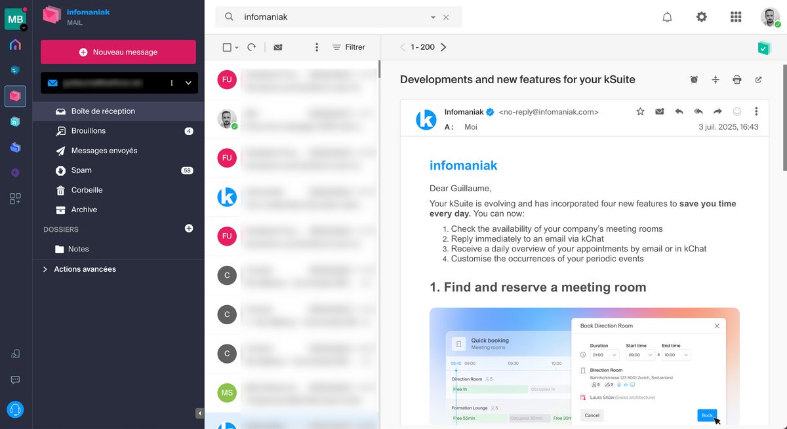Open the applications grid icon

(x=736, y=17)
